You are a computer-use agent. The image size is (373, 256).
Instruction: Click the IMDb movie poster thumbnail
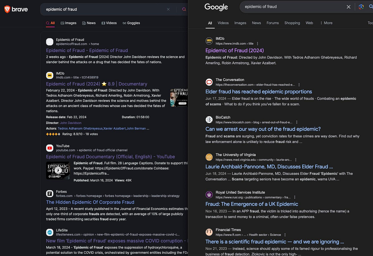(179, 98)
